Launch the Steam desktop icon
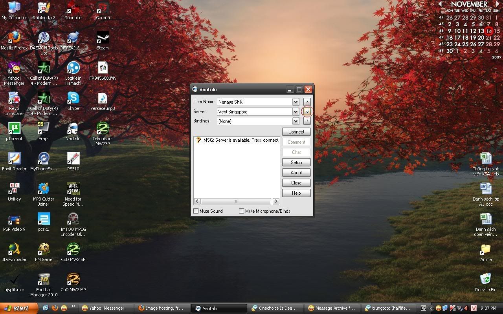Viewport: 503px width, 314px height. [103, 41]
